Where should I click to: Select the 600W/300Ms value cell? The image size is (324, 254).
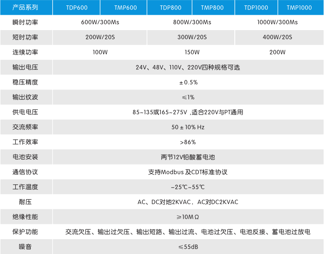(100, 22)
